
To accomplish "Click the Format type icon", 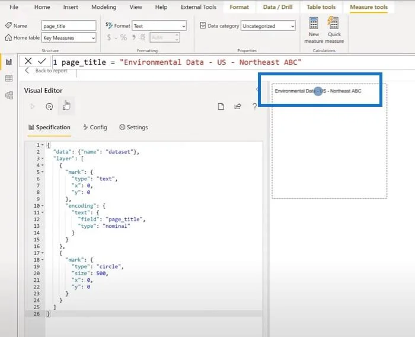I will coord(108,26).
